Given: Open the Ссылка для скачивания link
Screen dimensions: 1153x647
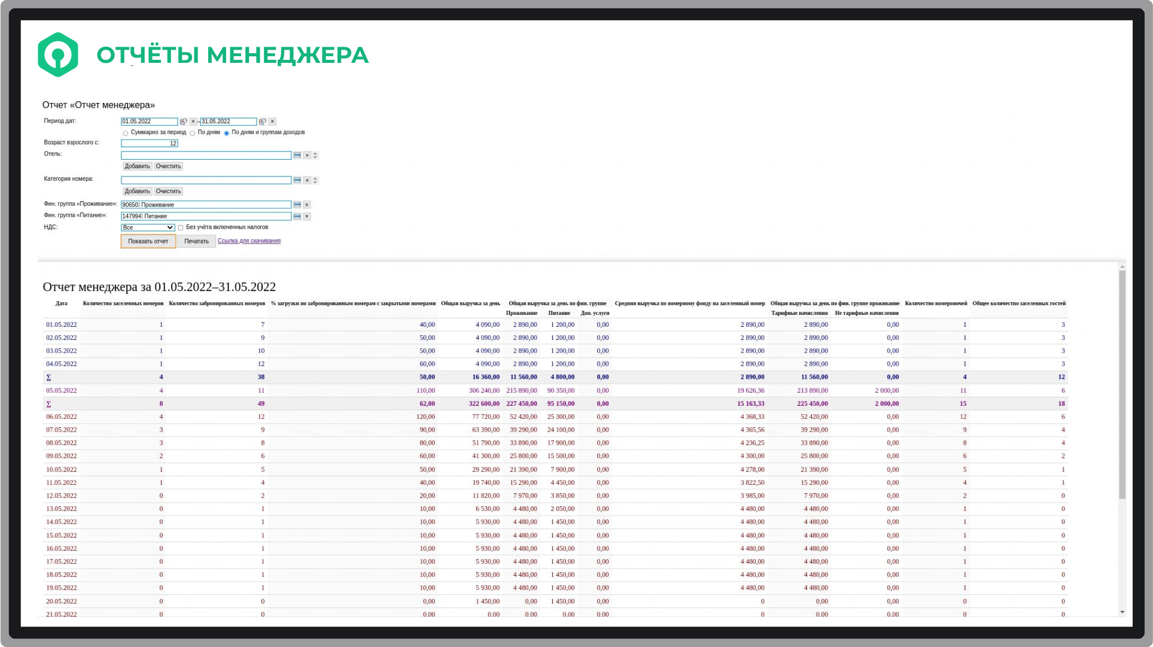Looking at the screenshot, I should 249,241.
